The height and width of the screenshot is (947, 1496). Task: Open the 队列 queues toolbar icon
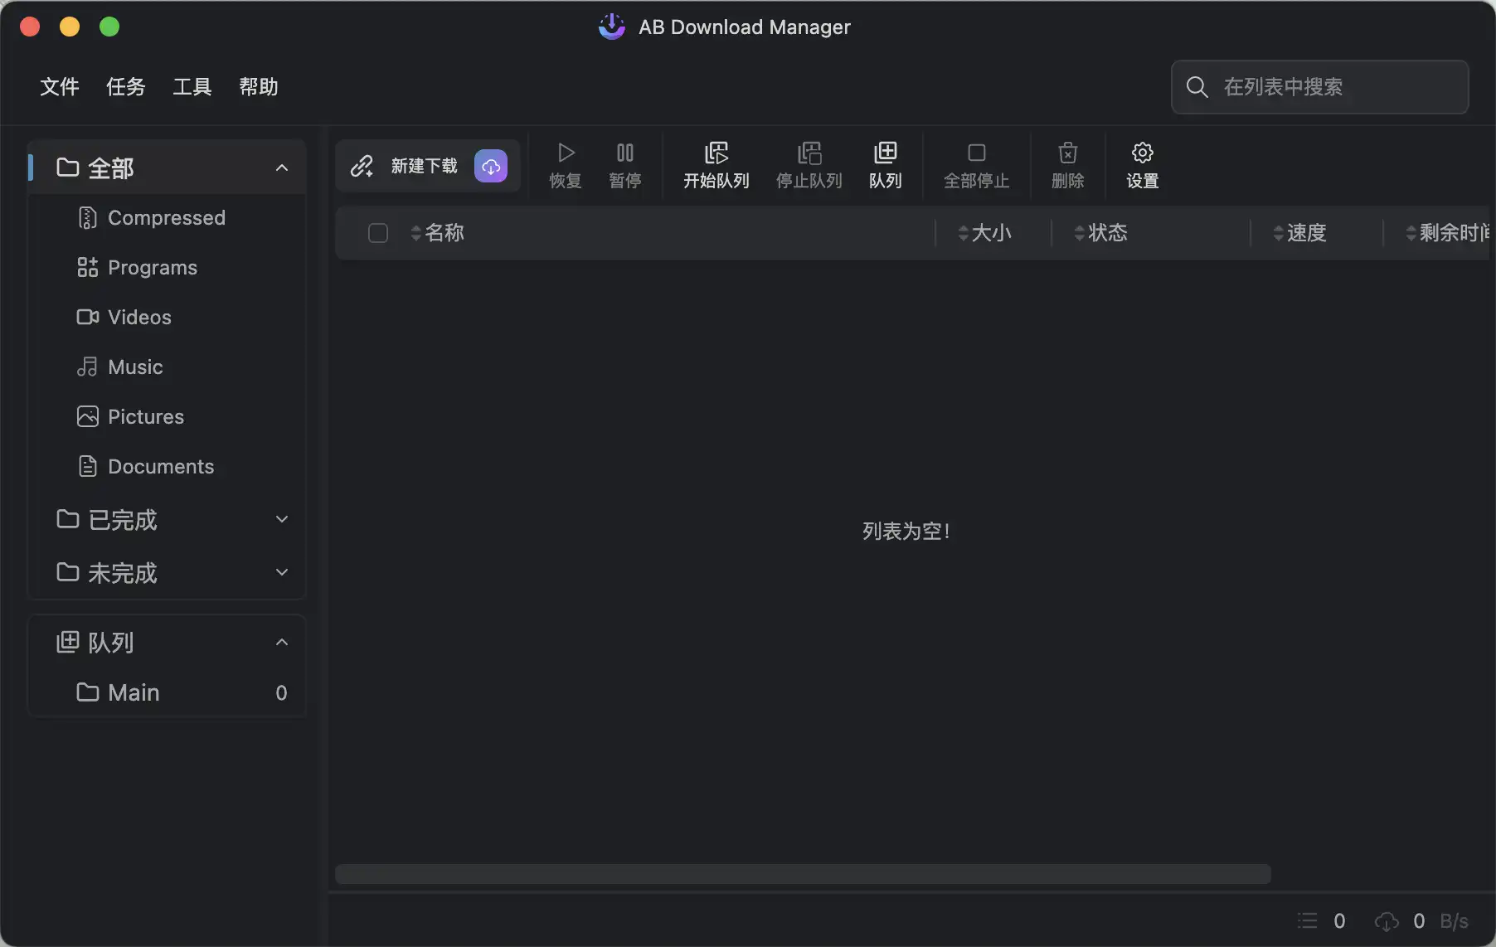(886, 153)
